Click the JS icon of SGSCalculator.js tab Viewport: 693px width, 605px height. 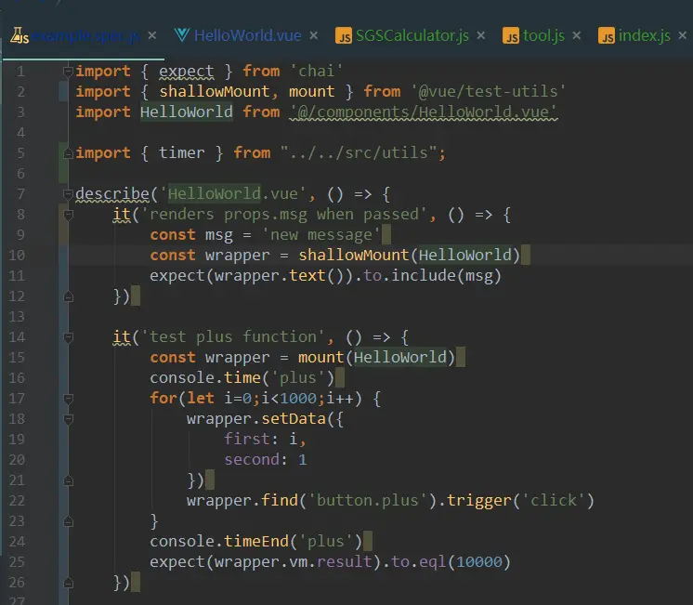coord(344,36)
